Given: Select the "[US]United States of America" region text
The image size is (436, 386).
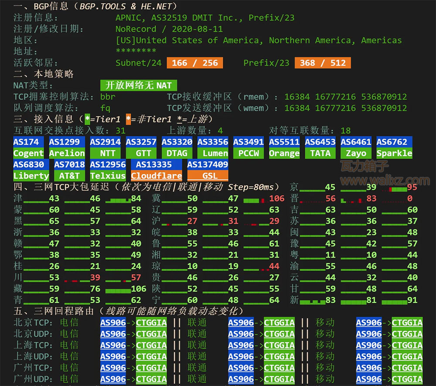Looking at the screenshot, I should (x=187, y=40).
